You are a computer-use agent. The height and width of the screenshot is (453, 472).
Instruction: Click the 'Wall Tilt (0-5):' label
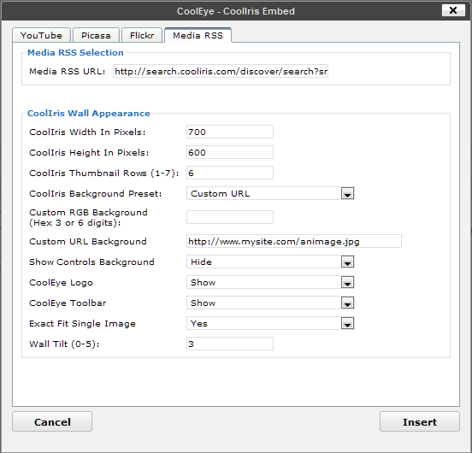(64, 344)
